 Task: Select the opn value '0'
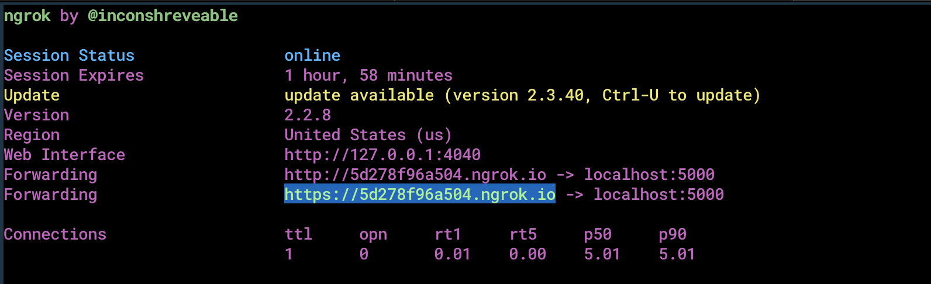(364, 254)
